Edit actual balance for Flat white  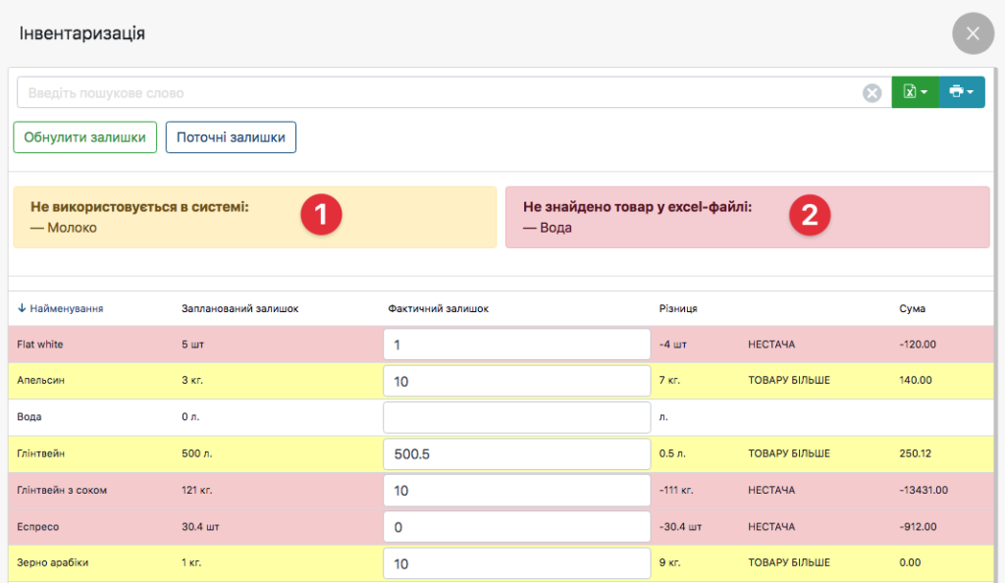[516, 344]
